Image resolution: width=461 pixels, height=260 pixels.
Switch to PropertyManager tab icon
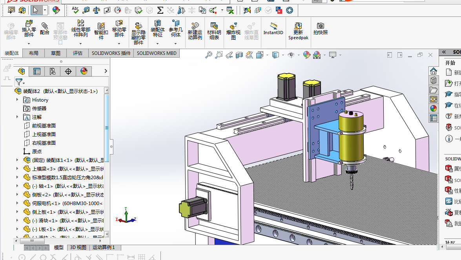pyautogui.click(x=37, y=71)
